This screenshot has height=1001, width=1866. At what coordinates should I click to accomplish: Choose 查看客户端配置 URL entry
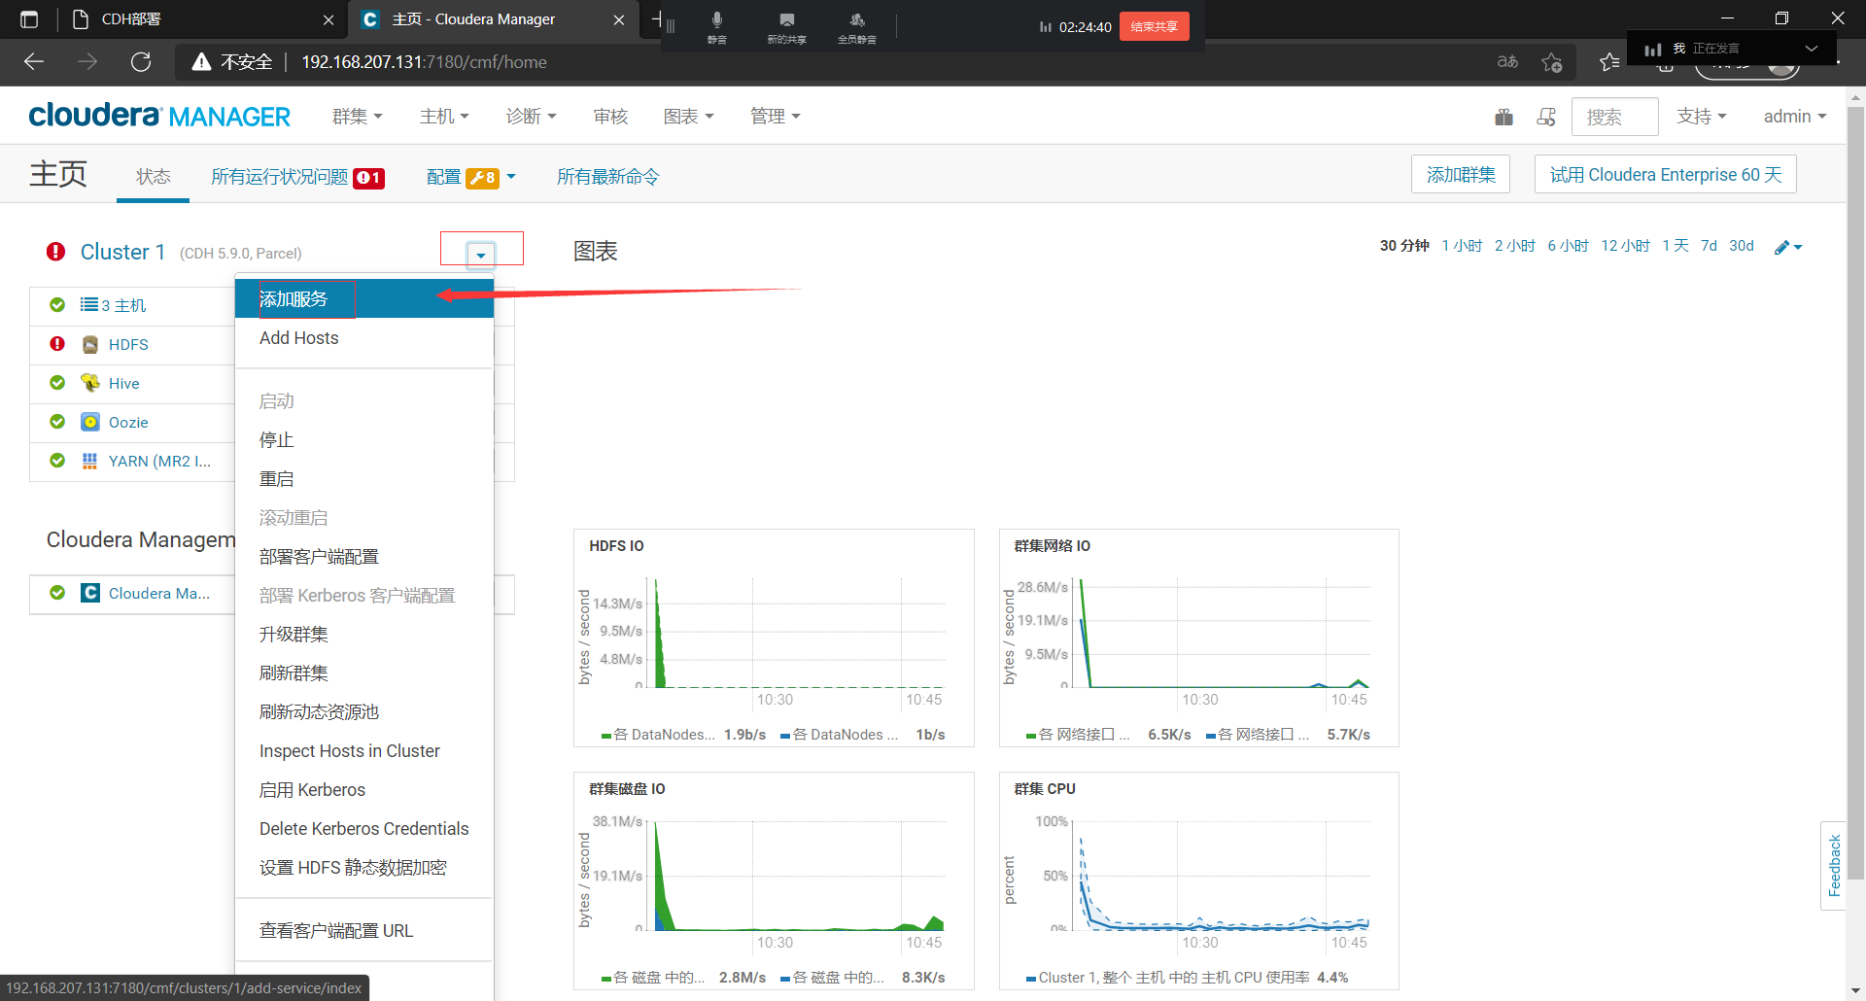(x=364, y=931)
